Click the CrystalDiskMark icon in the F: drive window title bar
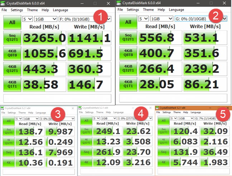 click(x=3, y=3)
